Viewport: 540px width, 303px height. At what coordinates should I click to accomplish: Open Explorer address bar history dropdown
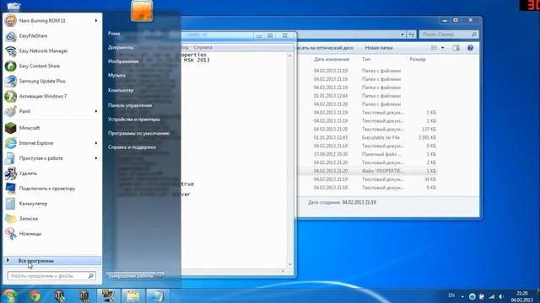pyautogui.click(x=402, y=35)
